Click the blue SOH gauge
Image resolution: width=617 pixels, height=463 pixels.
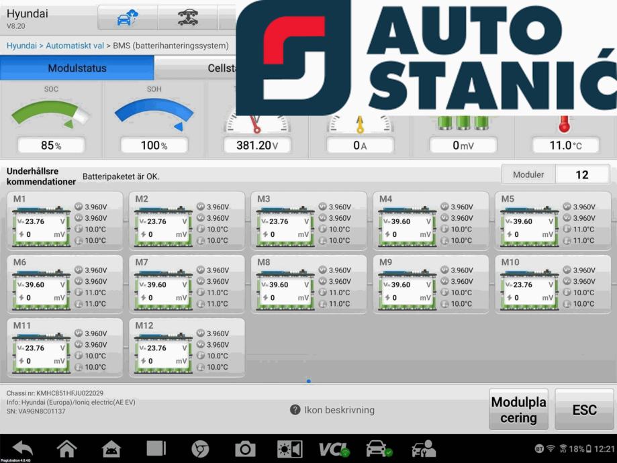click(154, 115)
